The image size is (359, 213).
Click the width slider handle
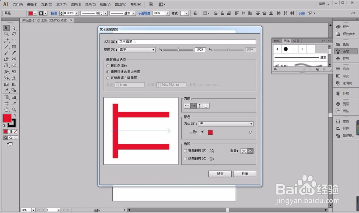tap(178, 50)
